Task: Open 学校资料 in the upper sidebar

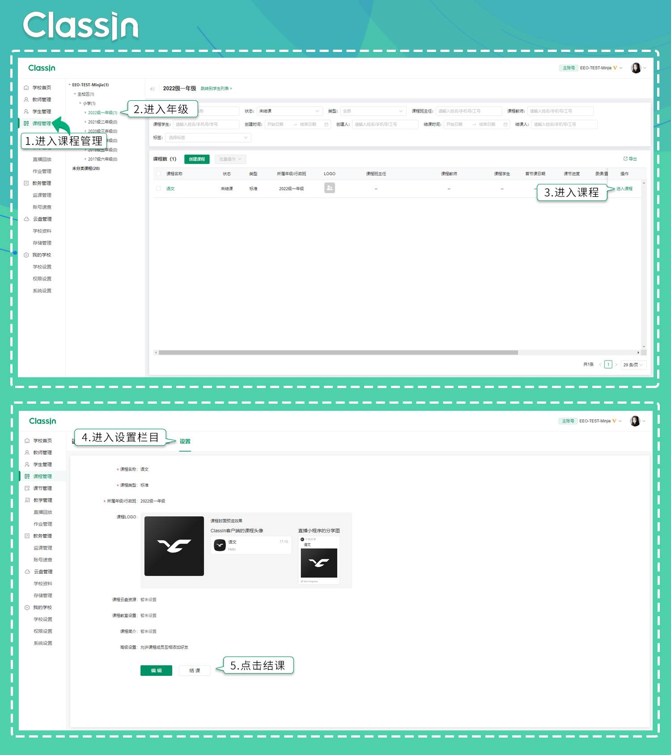Action: tap(42, 231)
